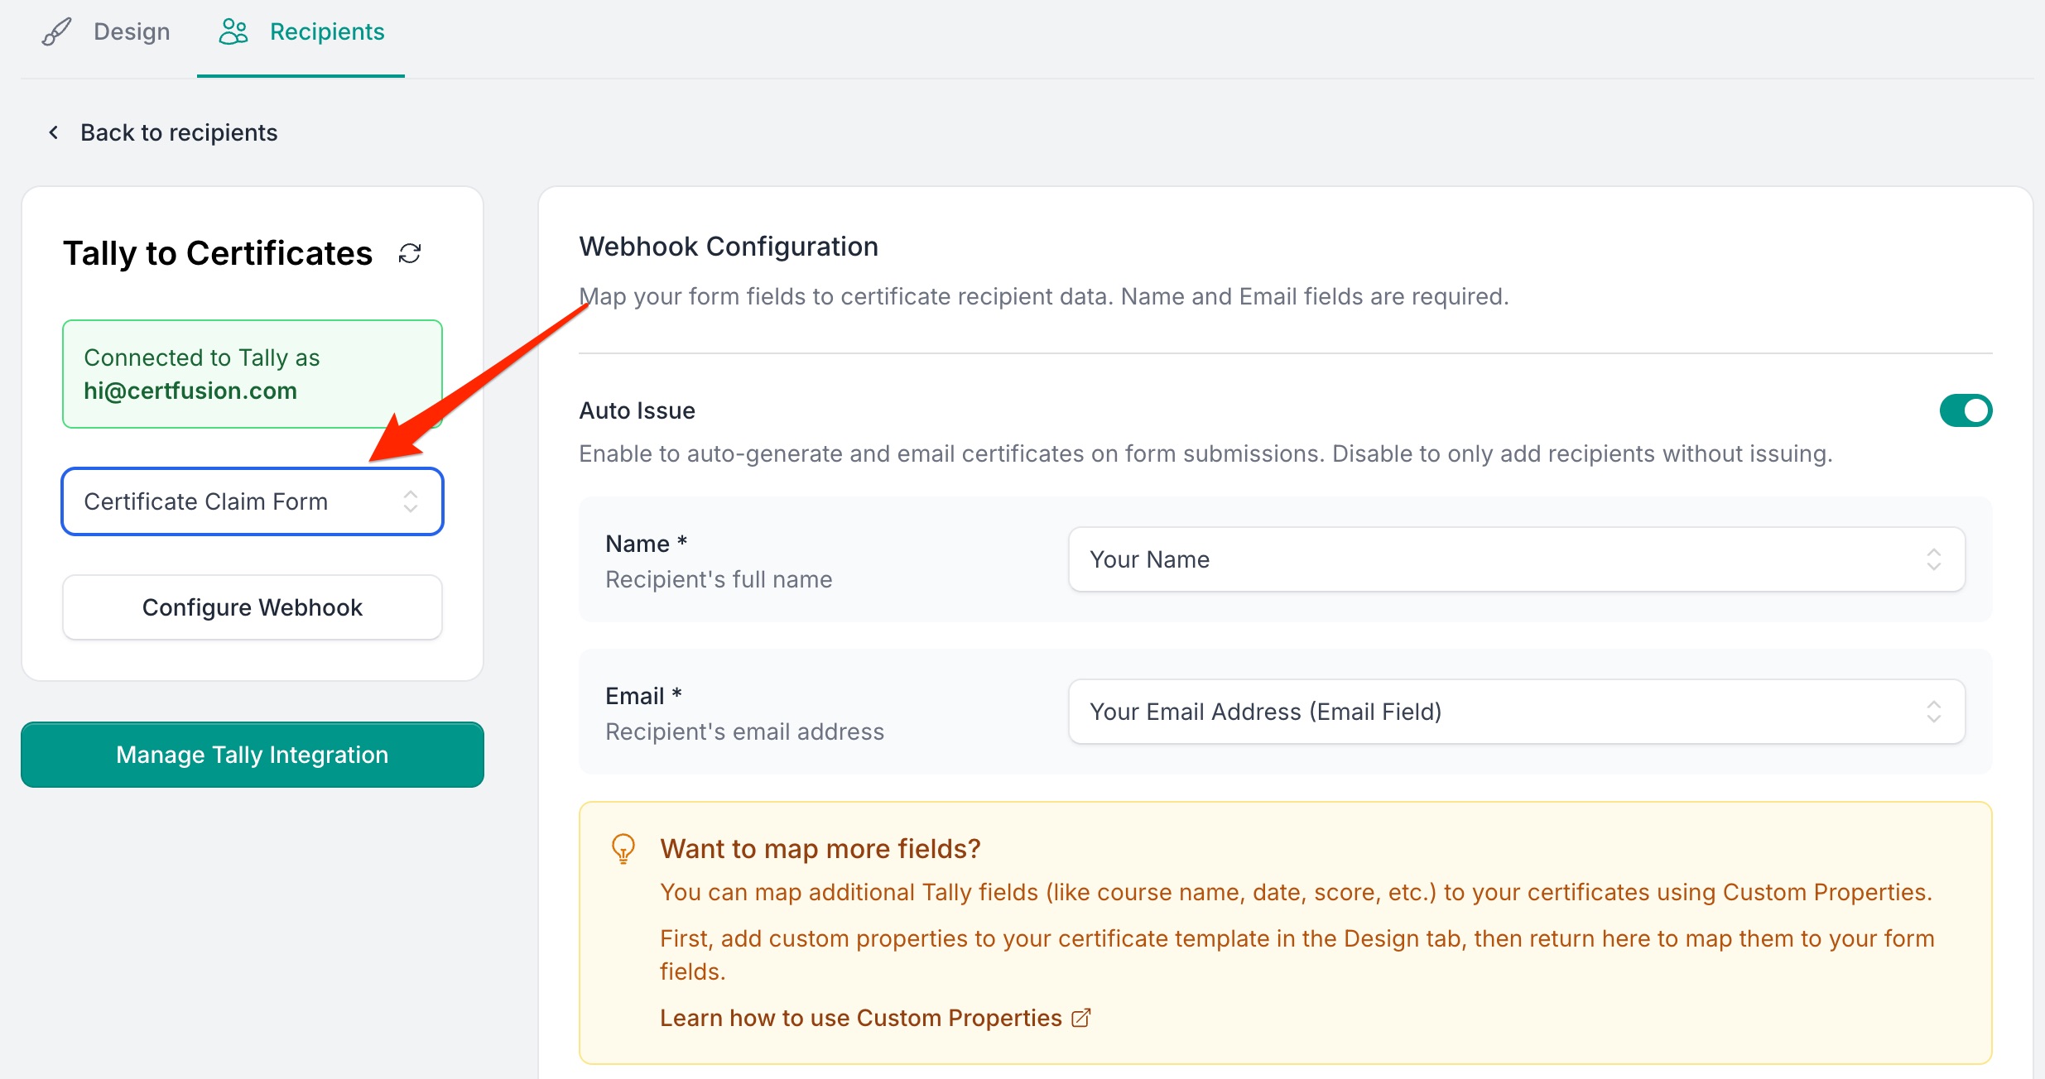Click the external link icon after Custom Properties
The height and width of the screenshot is (1079, 2045).
[x=1081, y=1018]
